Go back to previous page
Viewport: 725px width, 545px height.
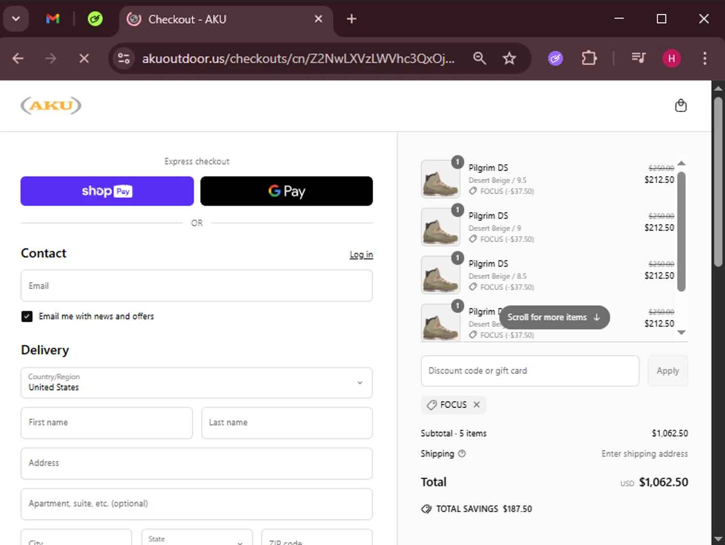coord(18,58)
